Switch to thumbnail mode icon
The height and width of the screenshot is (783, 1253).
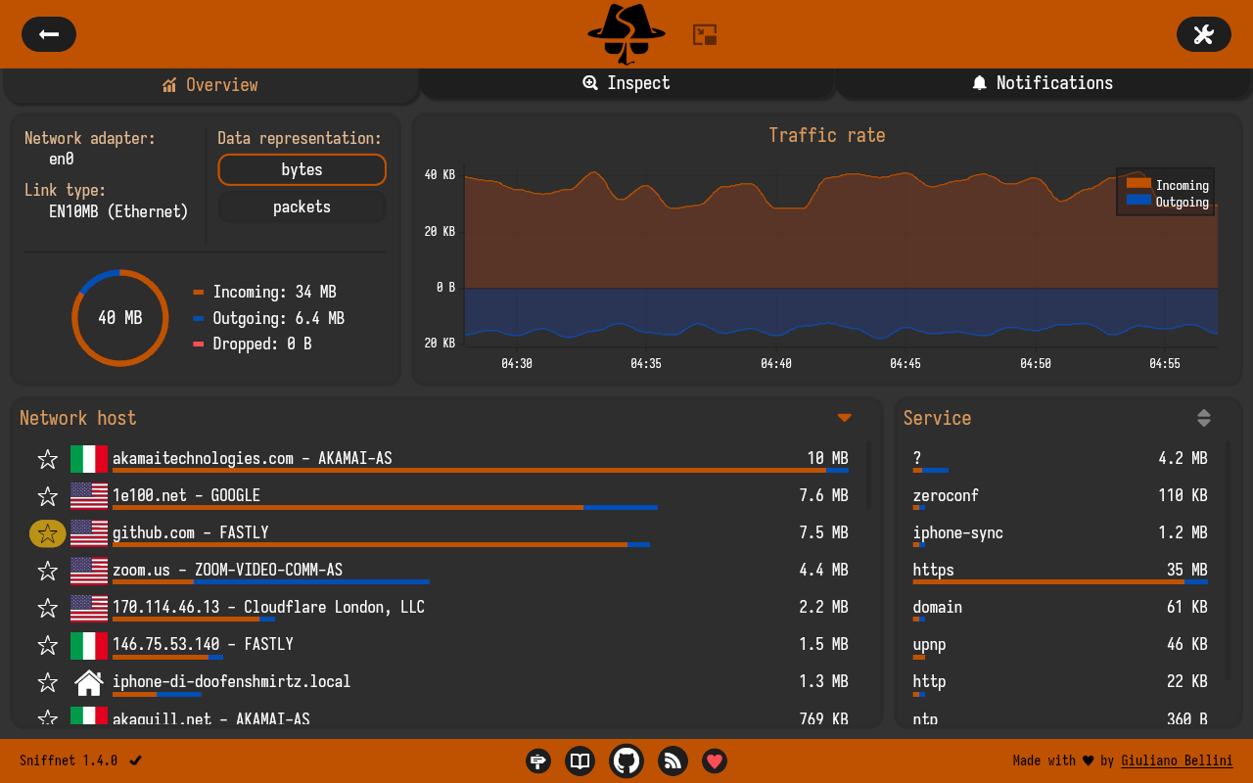(x=705, y=35)
